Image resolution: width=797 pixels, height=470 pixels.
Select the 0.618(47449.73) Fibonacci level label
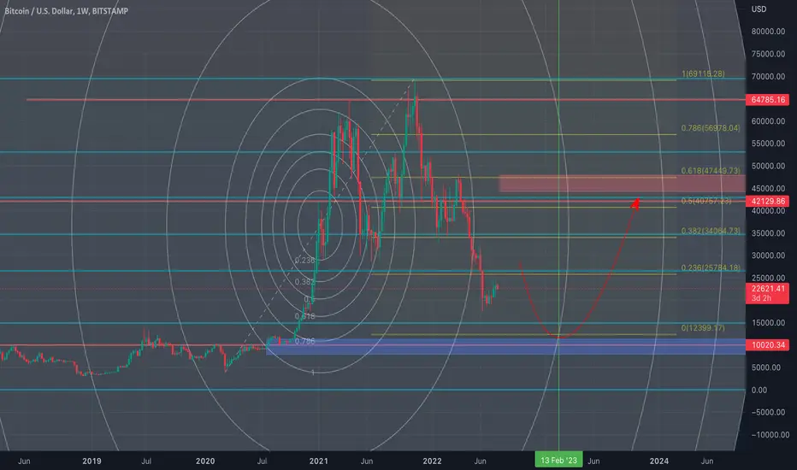point(711,171)
